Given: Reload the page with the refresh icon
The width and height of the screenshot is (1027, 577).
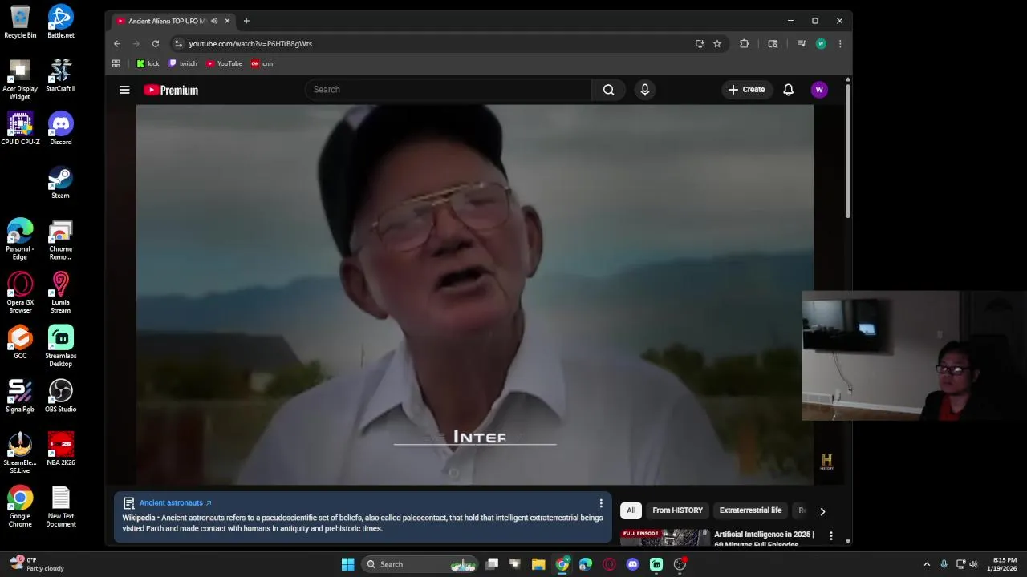Looking at the screenshot, I should [x=156, y=44].
